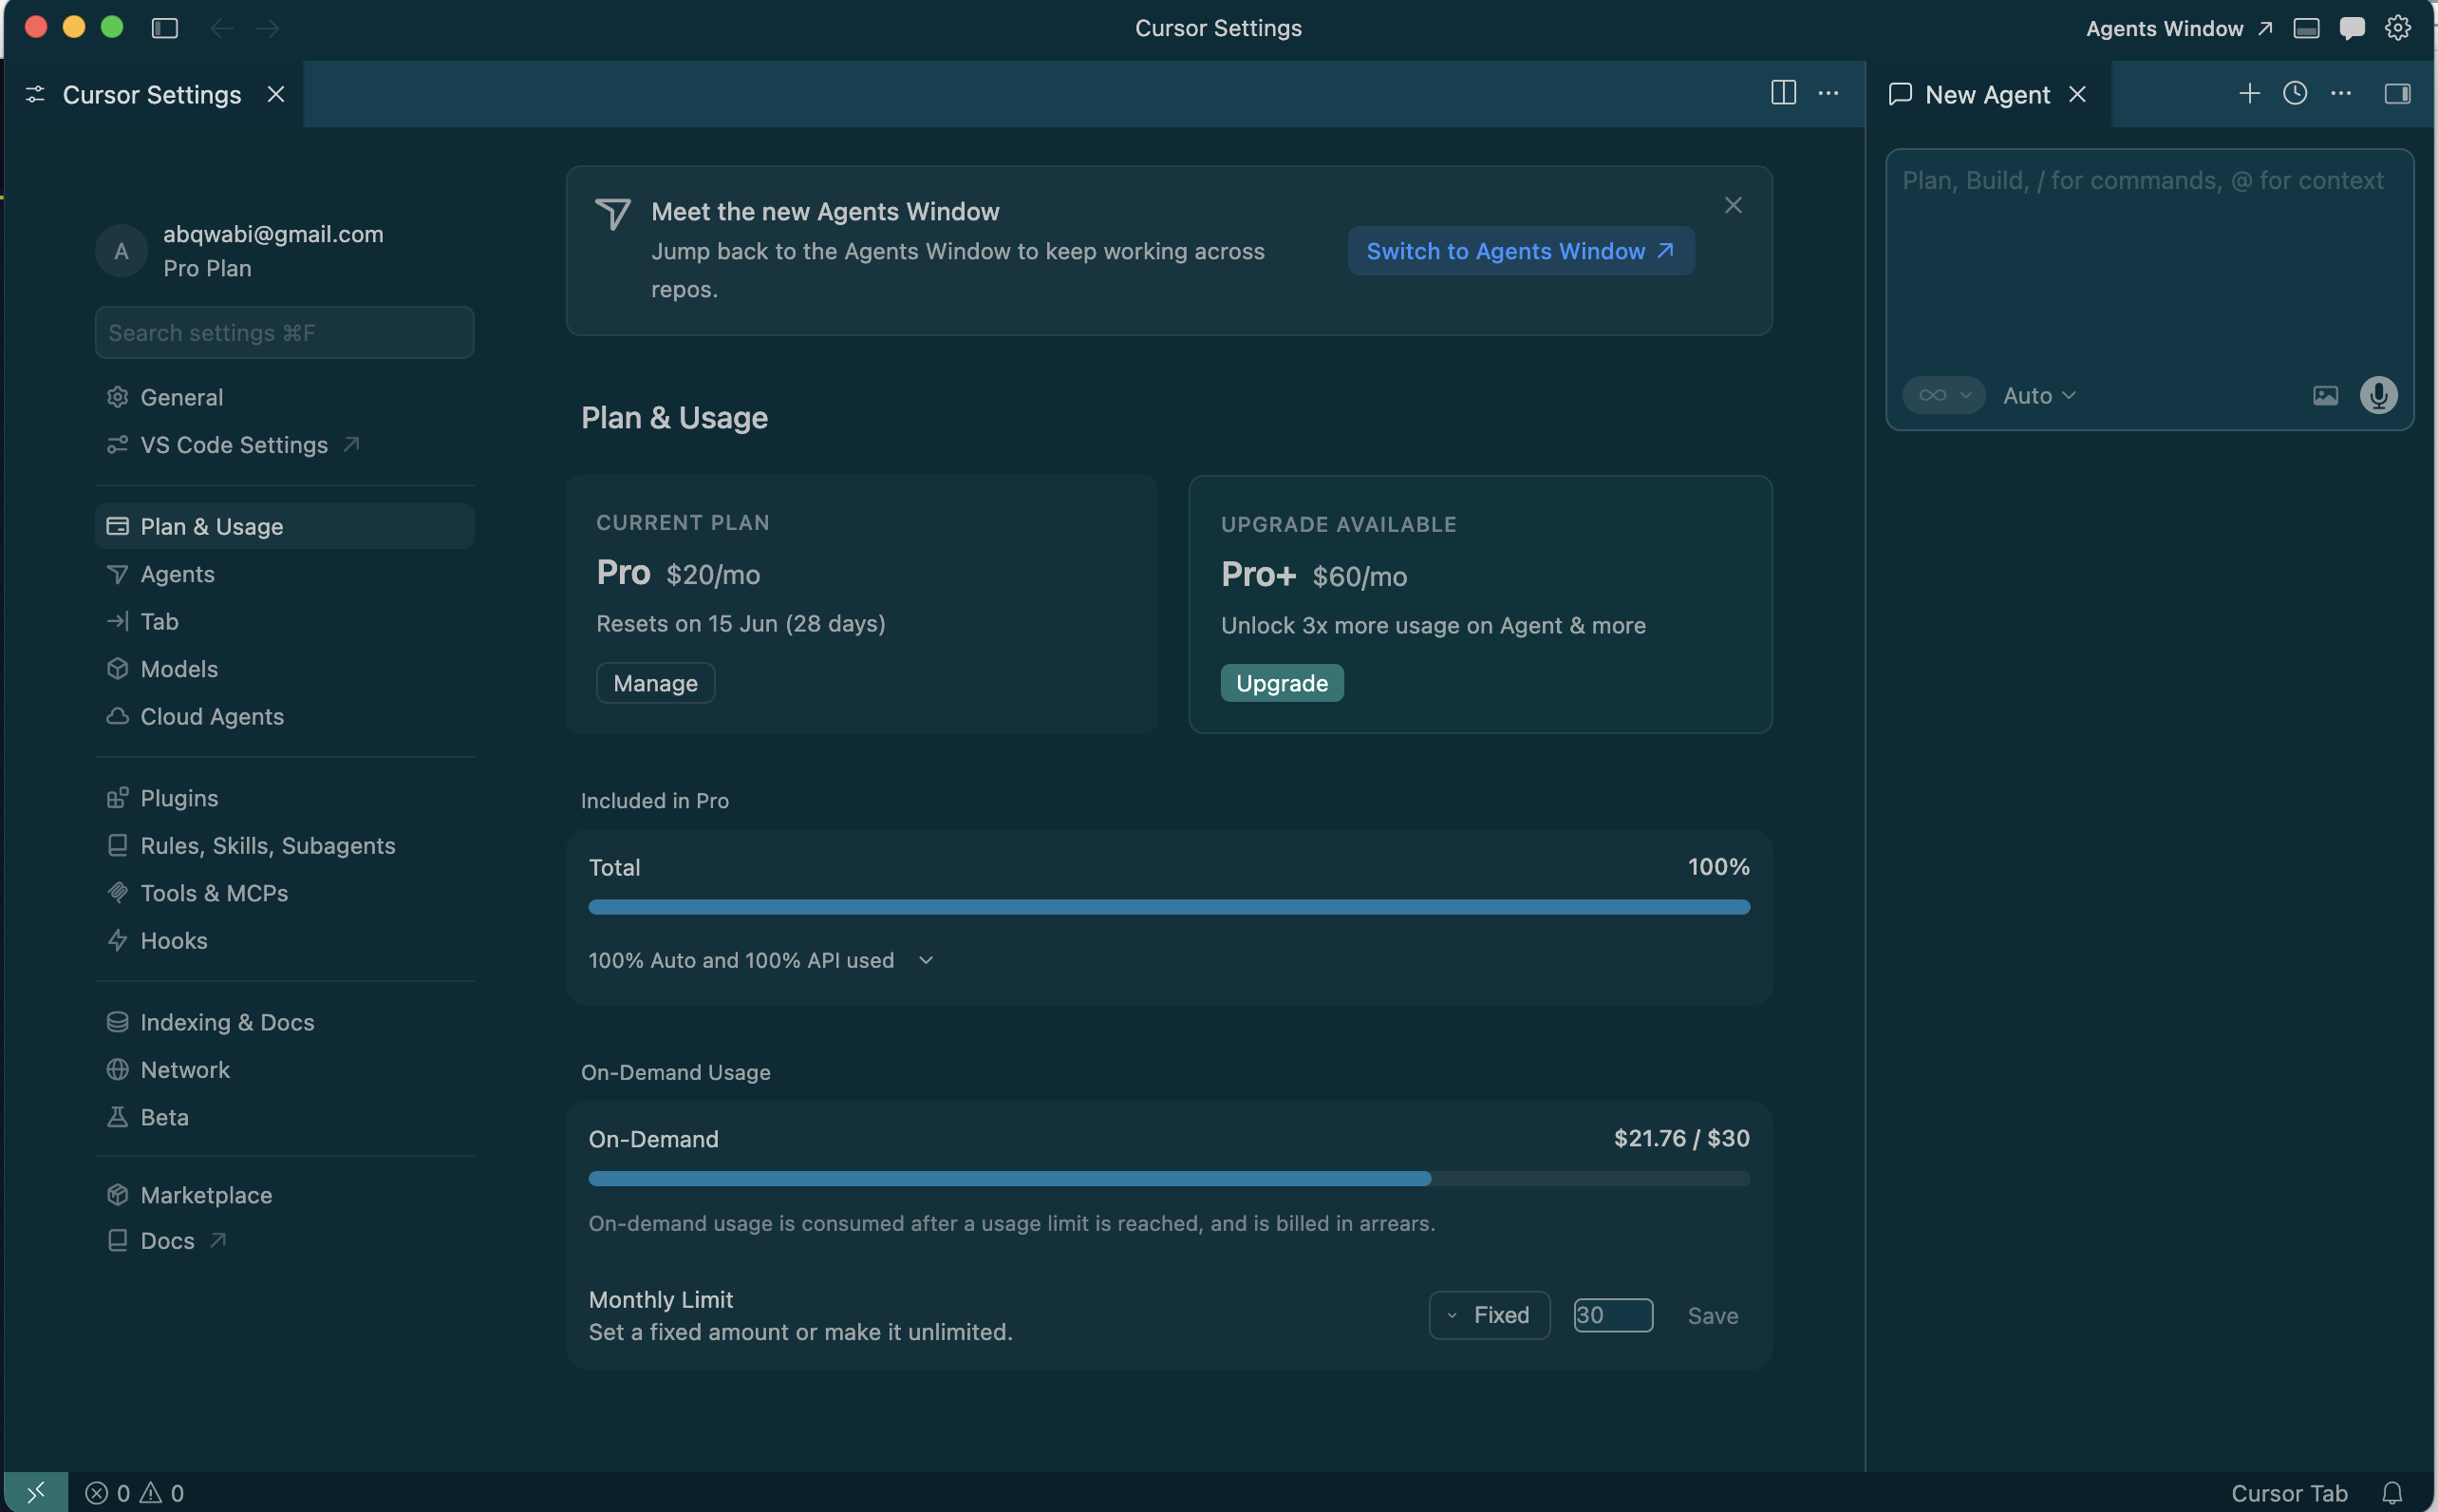The width and height of the screenshot is (2438, 1512).
Task: Attach an image with picture icon
Action: pos(2326,395)
